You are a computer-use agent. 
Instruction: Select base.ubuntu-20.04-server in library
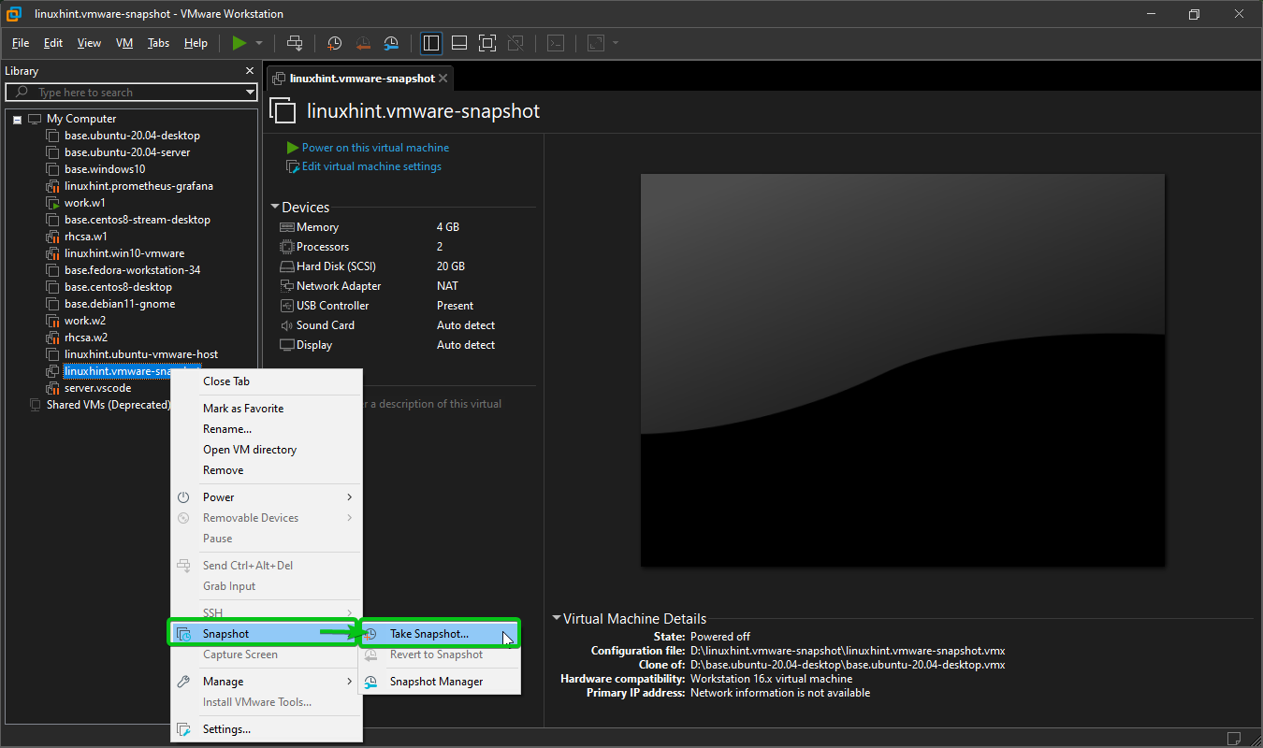click(x=127, y=152)
